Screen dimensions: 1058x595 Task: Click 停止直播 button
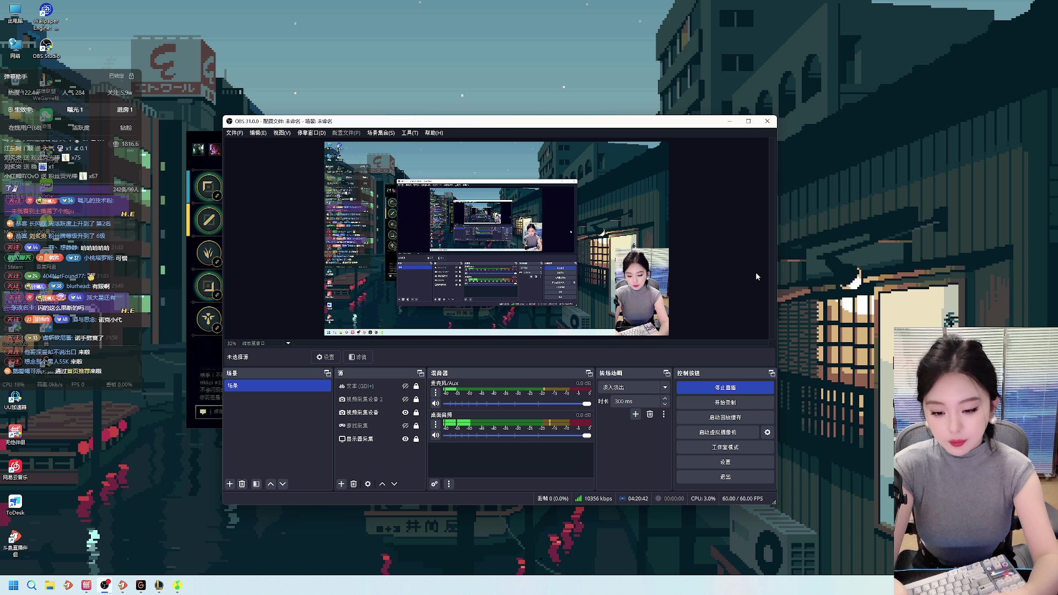[725, 388]
